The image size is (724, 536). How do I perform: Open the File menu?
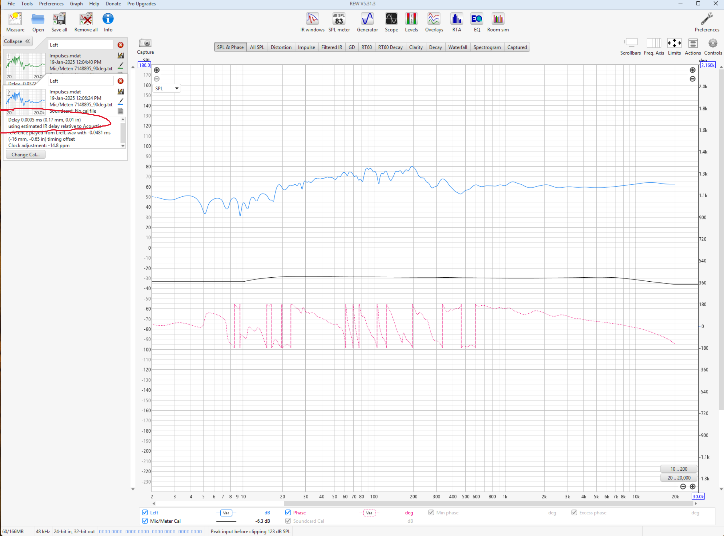(x=11, y=3)
